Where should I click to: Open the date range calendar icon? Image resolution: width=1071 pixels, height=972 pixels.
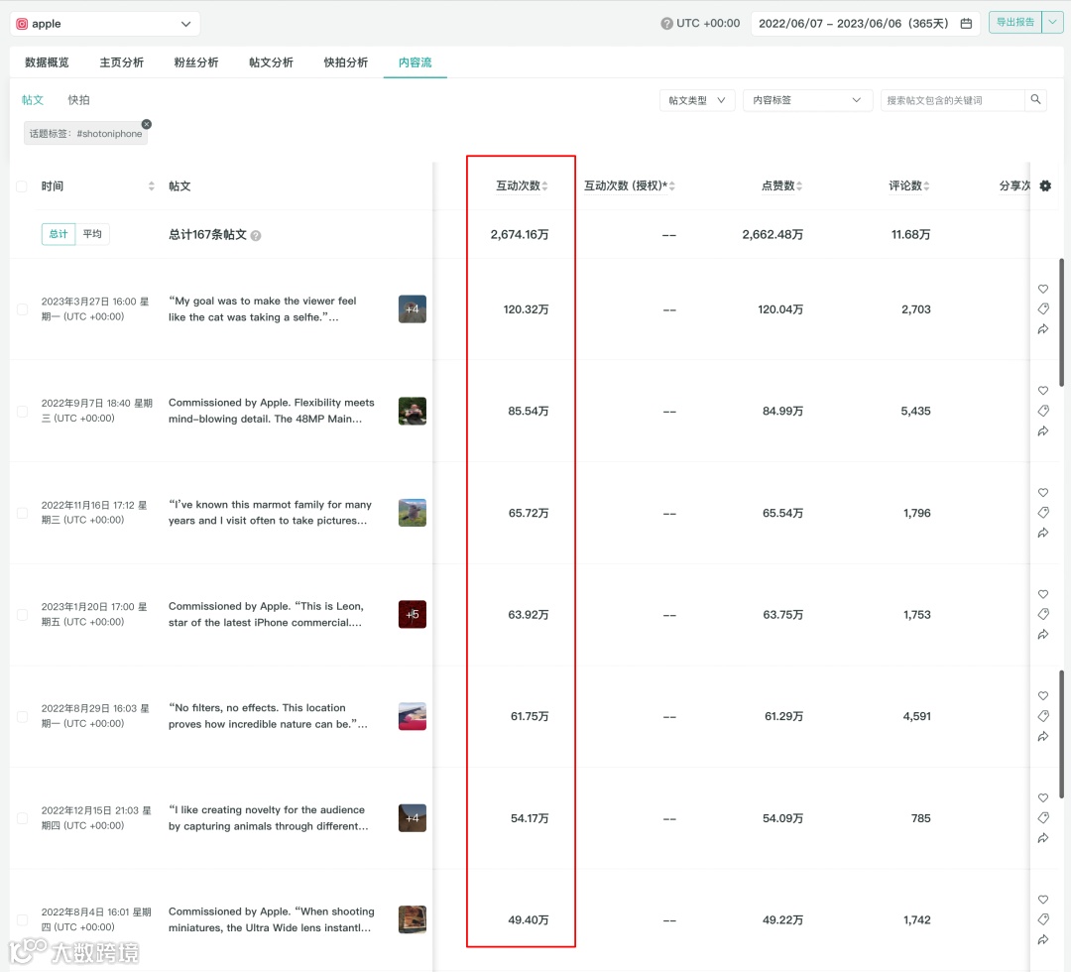tap(966, 23)
